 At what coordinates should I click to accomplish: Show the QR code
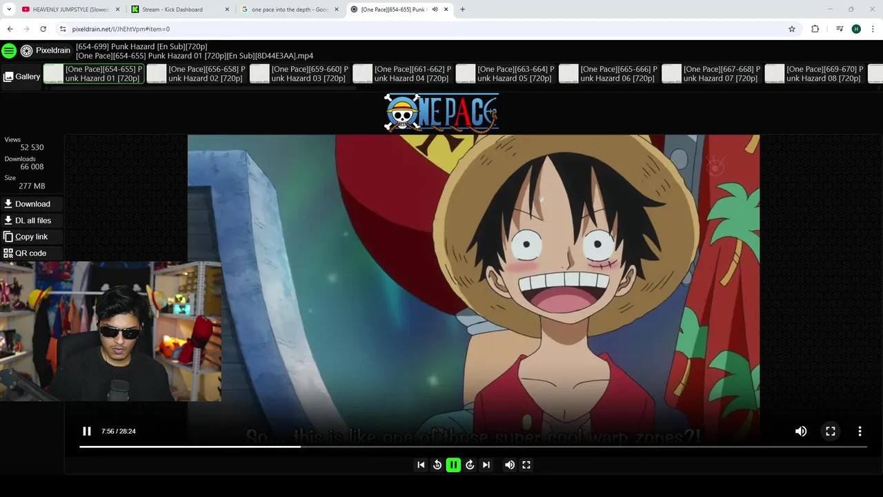[32, 253]
